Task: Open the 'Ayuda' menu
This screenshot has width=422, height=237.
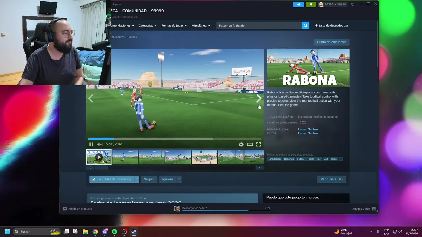Action: 117,4
